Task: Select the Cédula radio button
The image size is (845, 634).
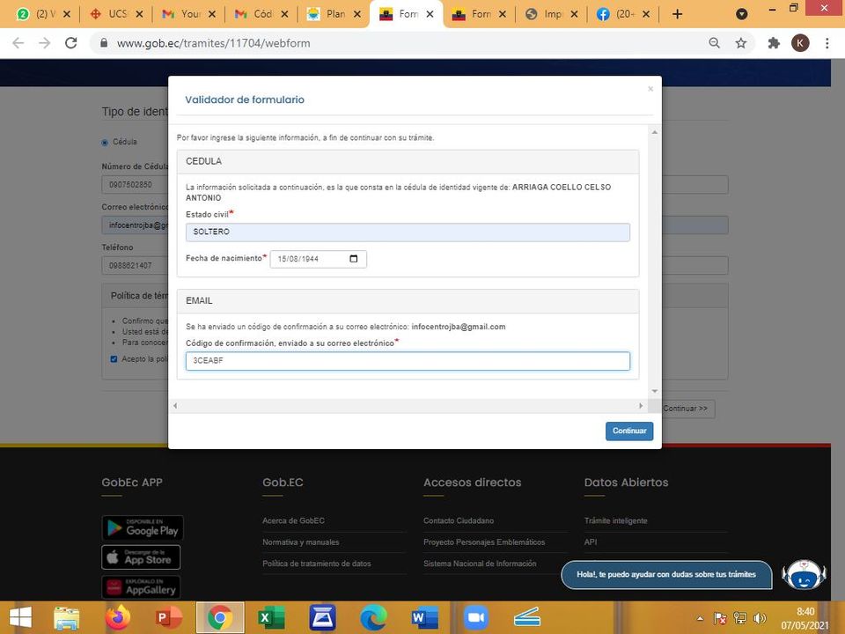Action: click(x=106, y=142)
